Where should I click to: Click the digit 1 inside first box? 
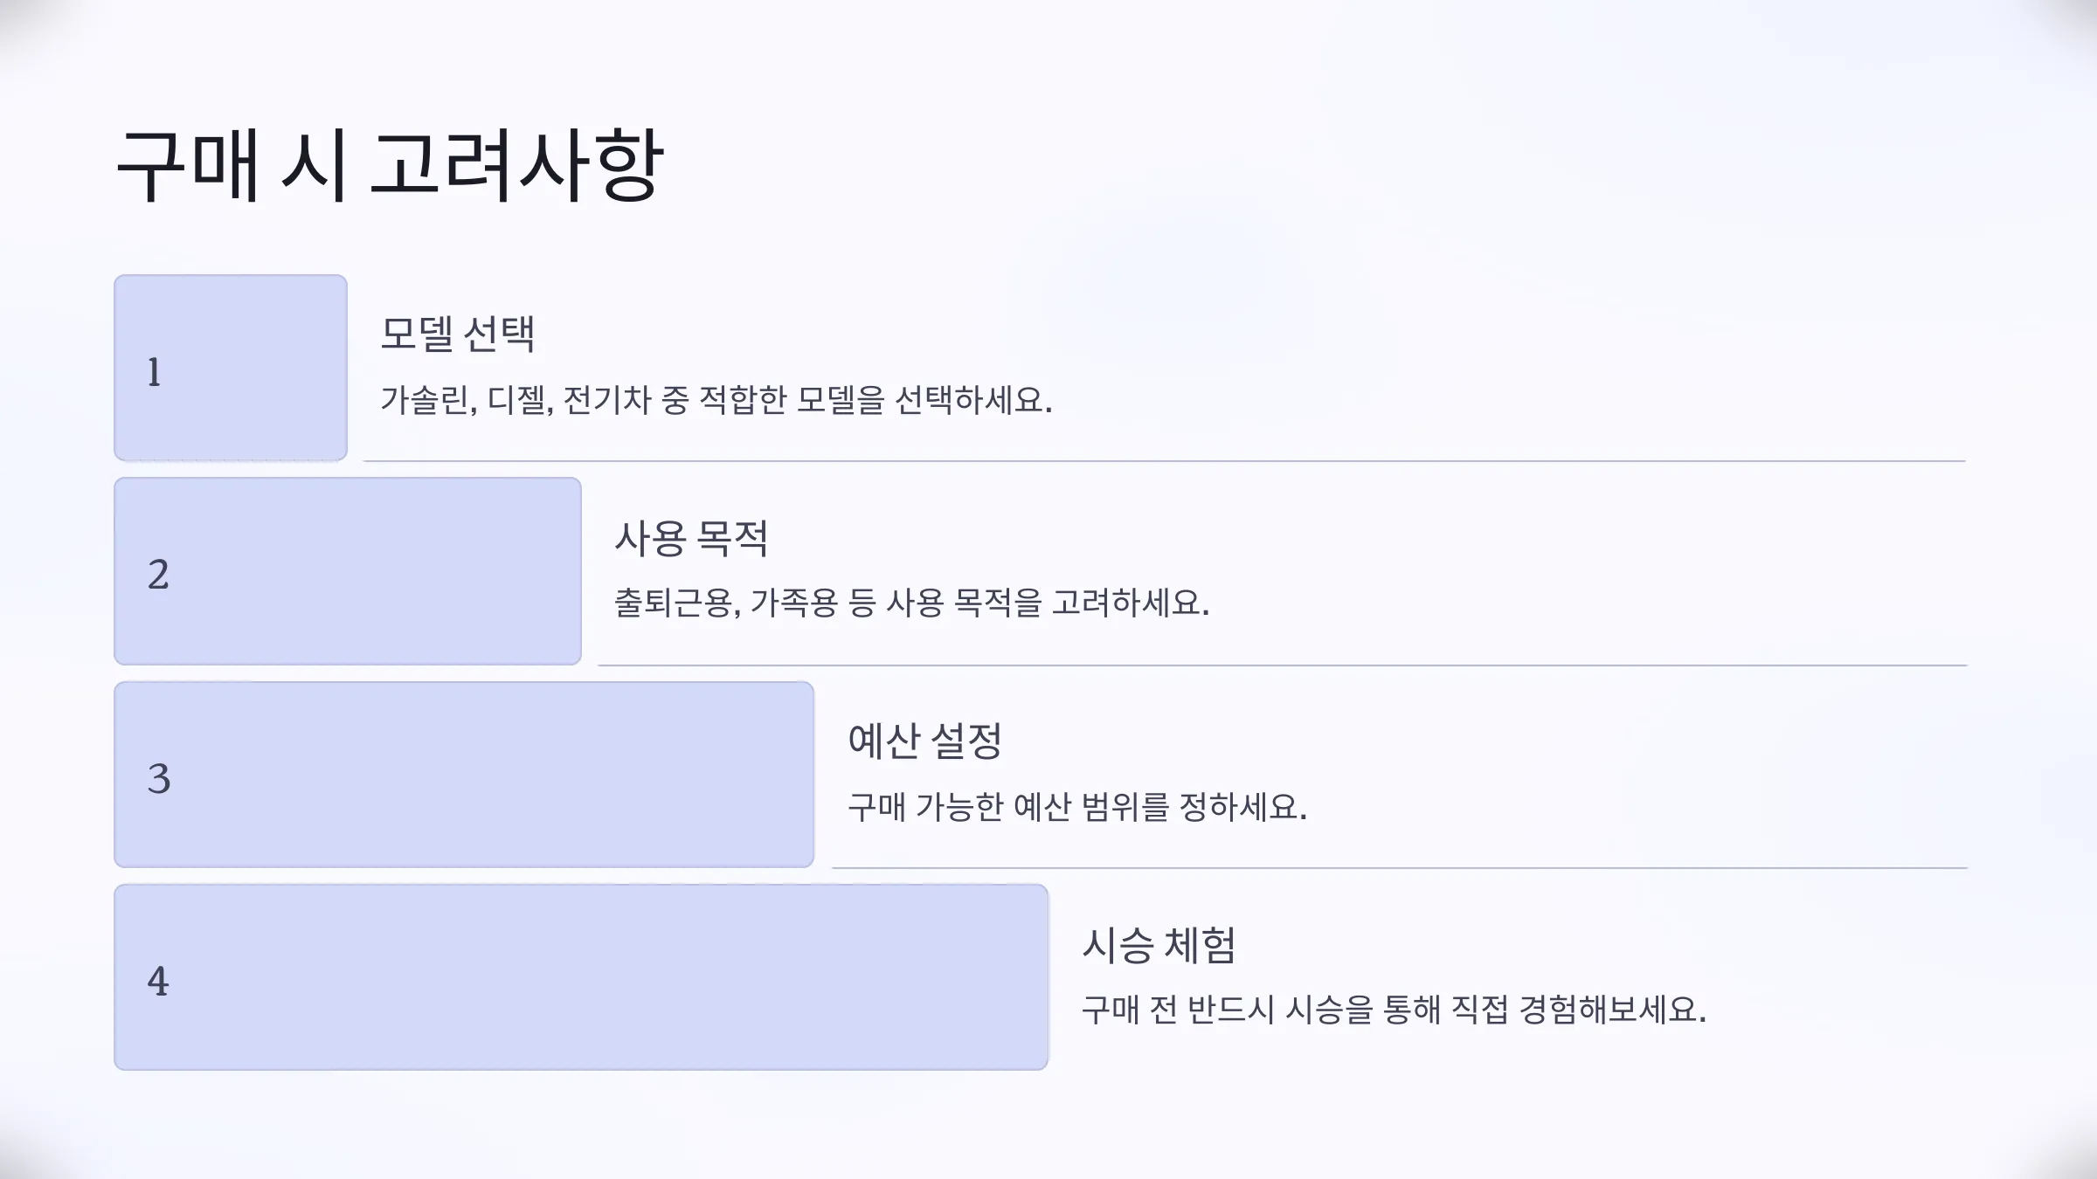154,372
